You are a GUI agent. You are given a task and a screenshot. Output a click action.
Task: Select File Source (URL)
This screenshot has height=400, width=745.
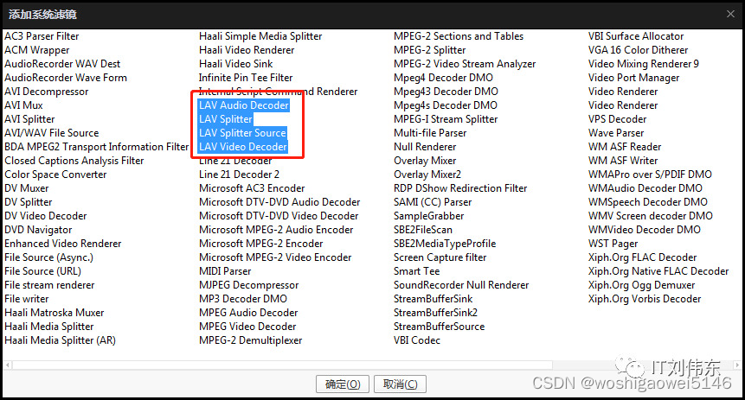click(42, 271)
